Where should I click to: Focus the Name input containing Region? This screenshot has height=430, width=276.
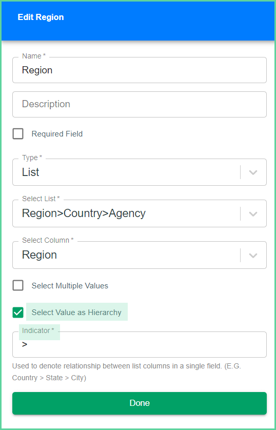(139, 70)
